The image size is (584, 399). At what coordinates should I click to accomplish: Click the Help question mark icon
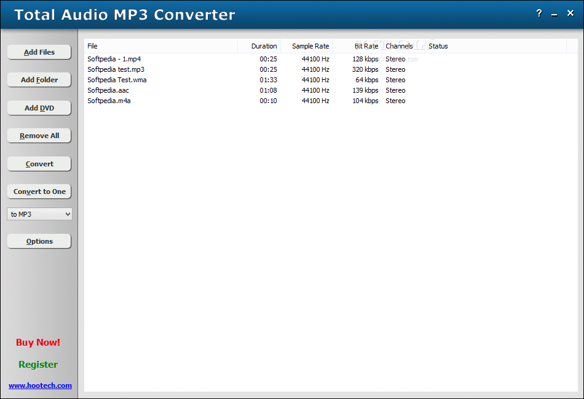[x=539, y=13]
